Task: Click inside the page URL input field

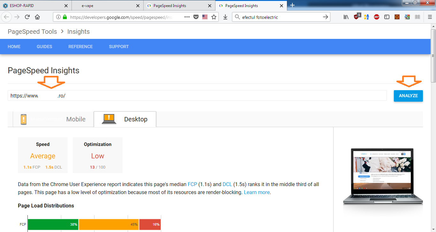Action: point(197,96)
